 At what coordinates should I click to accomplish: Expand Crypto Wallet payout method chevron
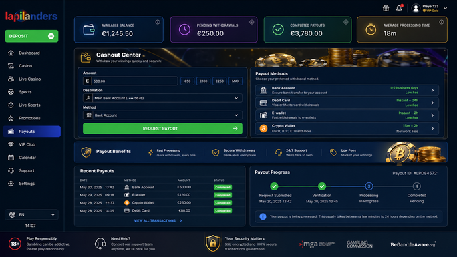pos(432,128)
